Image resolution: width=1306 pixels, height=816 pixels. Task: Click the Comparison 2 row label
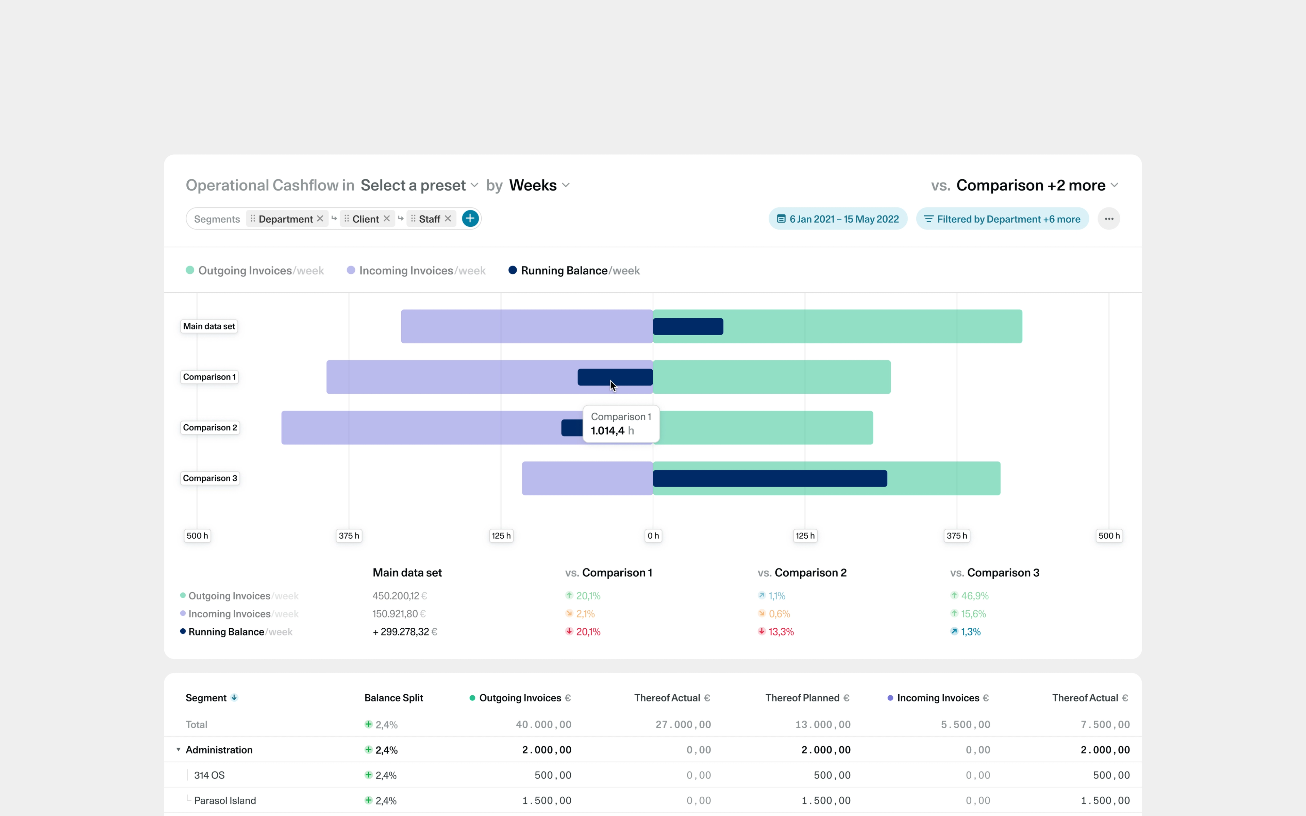pyautogui.click(x=210, y=427)
